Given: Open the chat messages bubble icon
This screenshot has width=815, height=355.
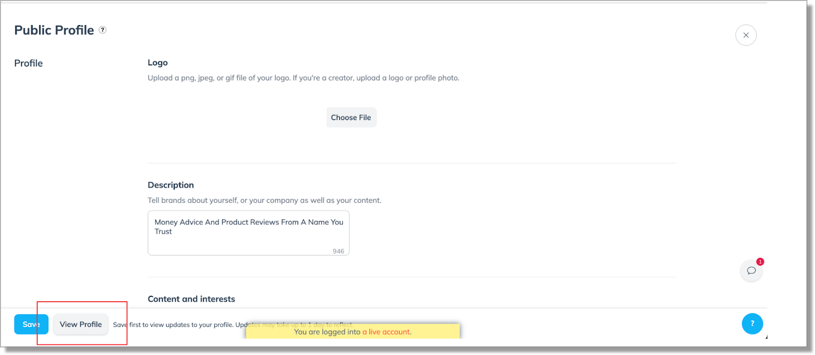Looking at the screenshot, I should pos(751,271).
